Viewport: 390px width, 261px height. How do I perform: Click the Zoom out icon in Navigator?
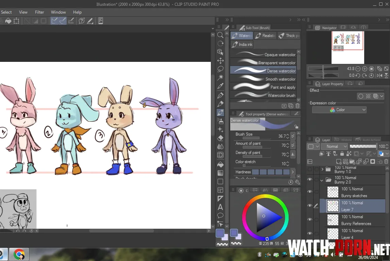click(x=358, y=69)
